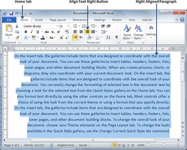Clear formatting from selected text
The image size is (187, 150).
tap(67, 32)
